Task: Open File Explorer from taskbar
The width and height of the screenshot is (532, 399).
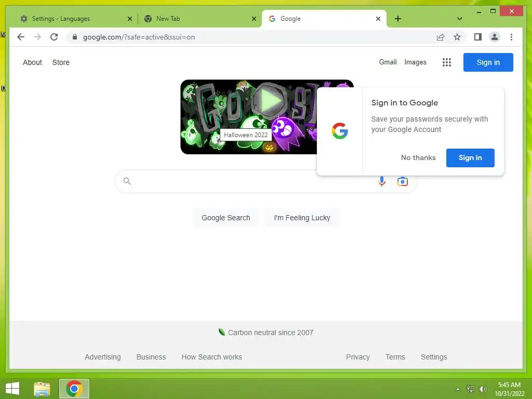Action: click(42, 389)
